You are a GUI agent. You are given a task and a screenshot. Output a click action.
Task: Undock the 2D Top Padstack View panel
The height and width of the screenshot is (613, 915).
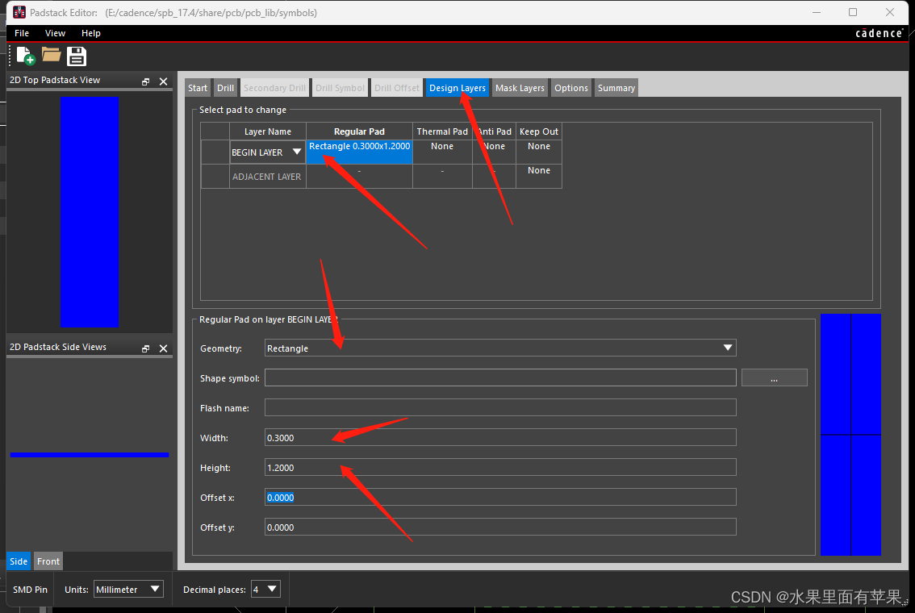146,81
